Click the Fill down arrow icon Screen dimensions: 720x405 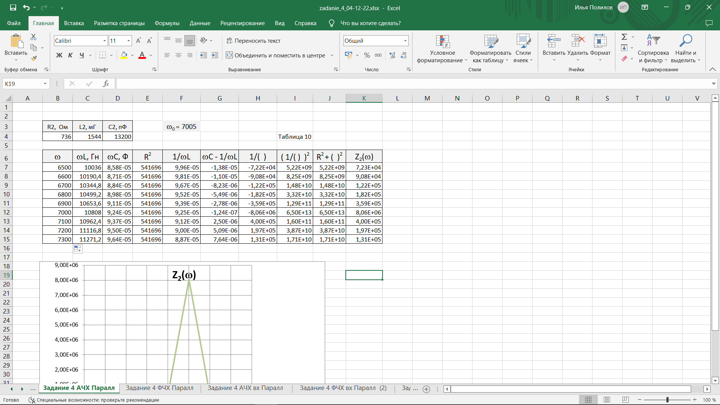point(624,48)
